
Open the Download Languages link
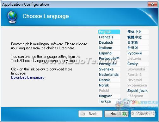pyautogui.click(x=28, y=77)
